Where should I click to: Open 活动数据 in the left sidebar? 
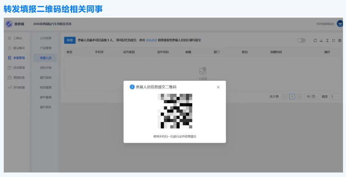pos(19,87)
